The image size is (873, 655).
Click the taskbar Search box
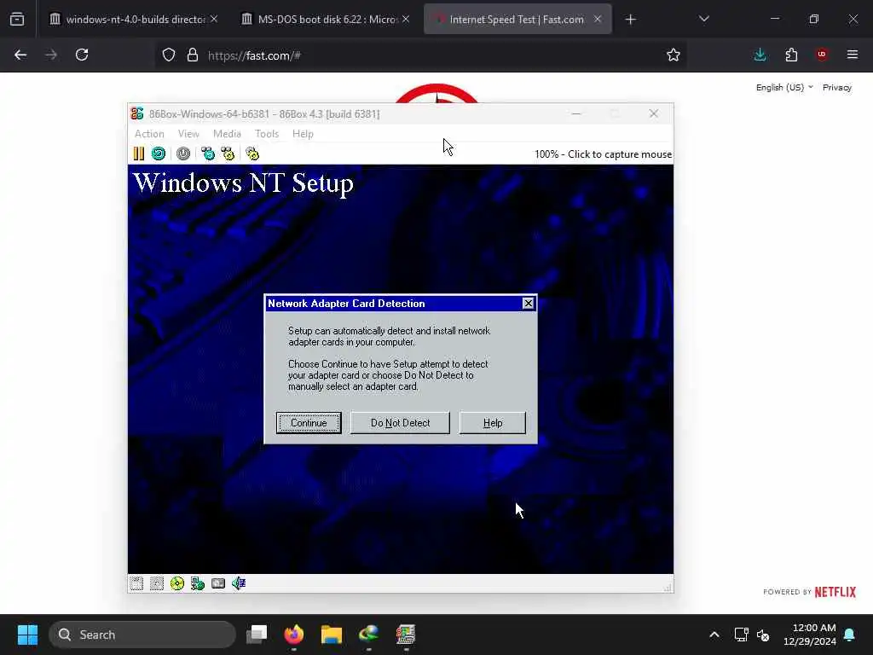pos(142,635)
